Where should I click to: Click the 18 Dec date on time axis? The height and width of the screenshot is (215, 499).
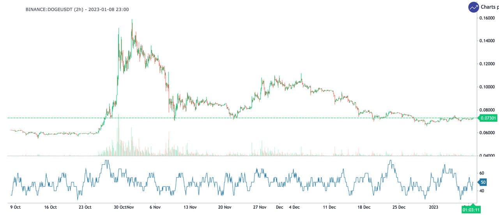pyautogui.click(x=364, y=207)
